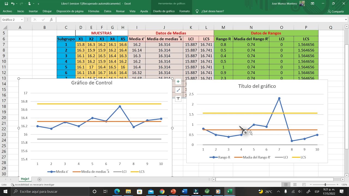Open the Ayuda tab
Viewport: 349px width, 196px height.
click(144, 11)
